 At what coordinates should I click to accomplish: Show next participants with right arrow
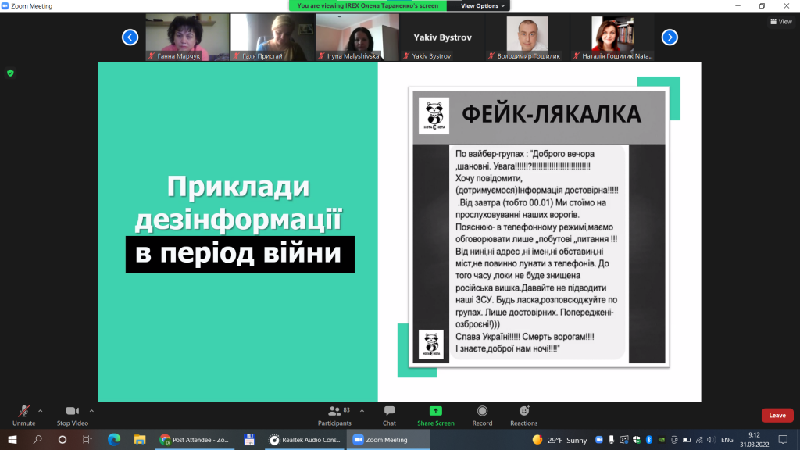670,37
